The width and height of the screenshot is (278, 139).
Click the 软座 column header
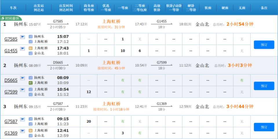pyautogui.click(x=208, y=8)
